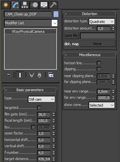Enable the targeted checkbox
The height and width of the screenshot is (162, 120).
[x=39, y=108]
